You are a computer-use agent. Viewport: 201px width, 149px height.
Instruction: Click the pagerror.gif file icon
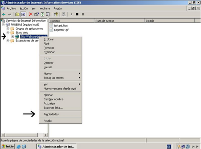point(51,30)
